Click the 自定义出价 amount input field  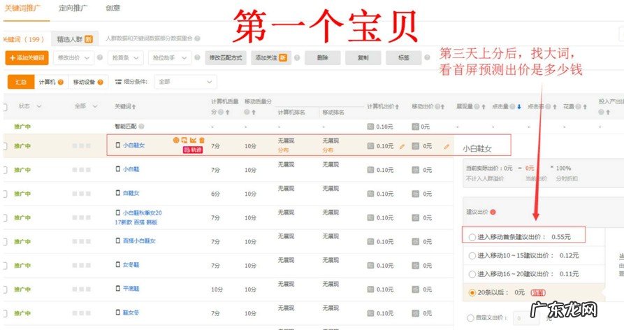(526, 318)
